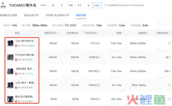
Task: Click the 累计销量 250w~500w statistic
Action: 35,25
